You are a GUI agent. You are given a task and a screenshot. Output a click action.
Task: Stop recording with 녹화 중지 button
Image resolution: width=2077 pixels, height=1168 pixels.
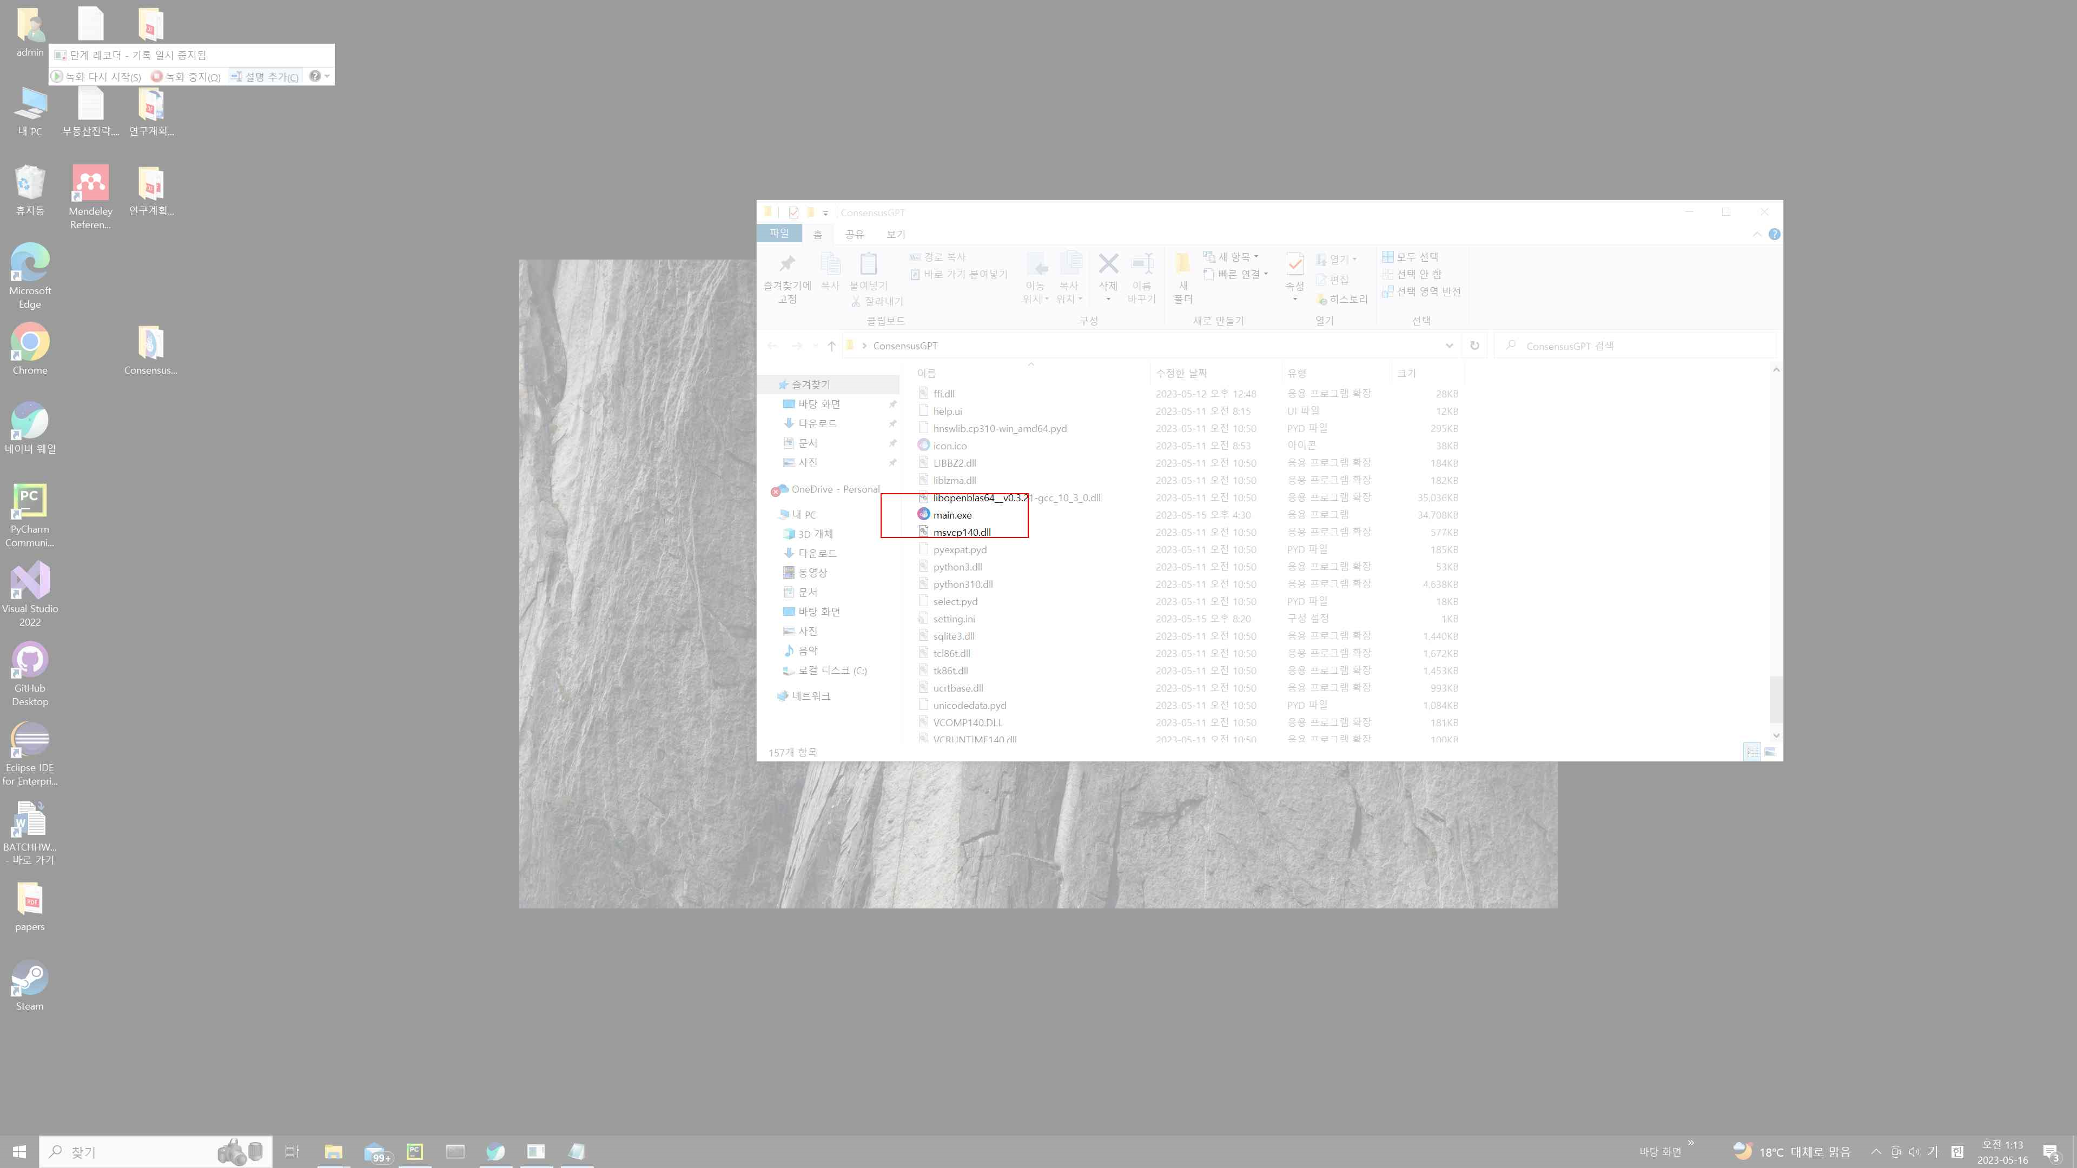186,77
